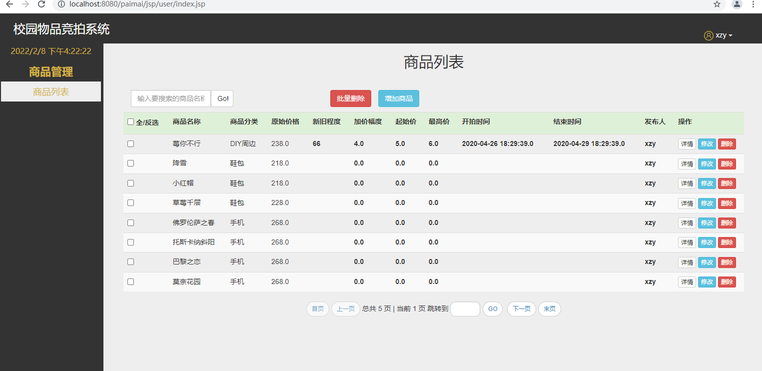Click the 增加商品 button
The height and width of the screenshot is (371, 762).
tap(398, 98)
